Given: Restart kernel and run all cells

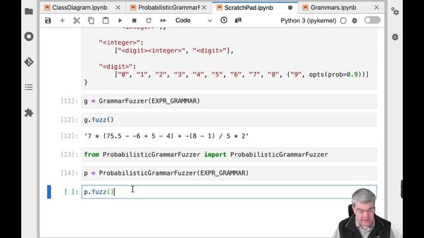Looking at the screenshot, I should pyautogui.click(x=163, y=20).
